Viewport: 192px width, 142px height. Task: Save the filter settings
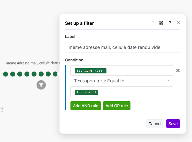[173, 124]
